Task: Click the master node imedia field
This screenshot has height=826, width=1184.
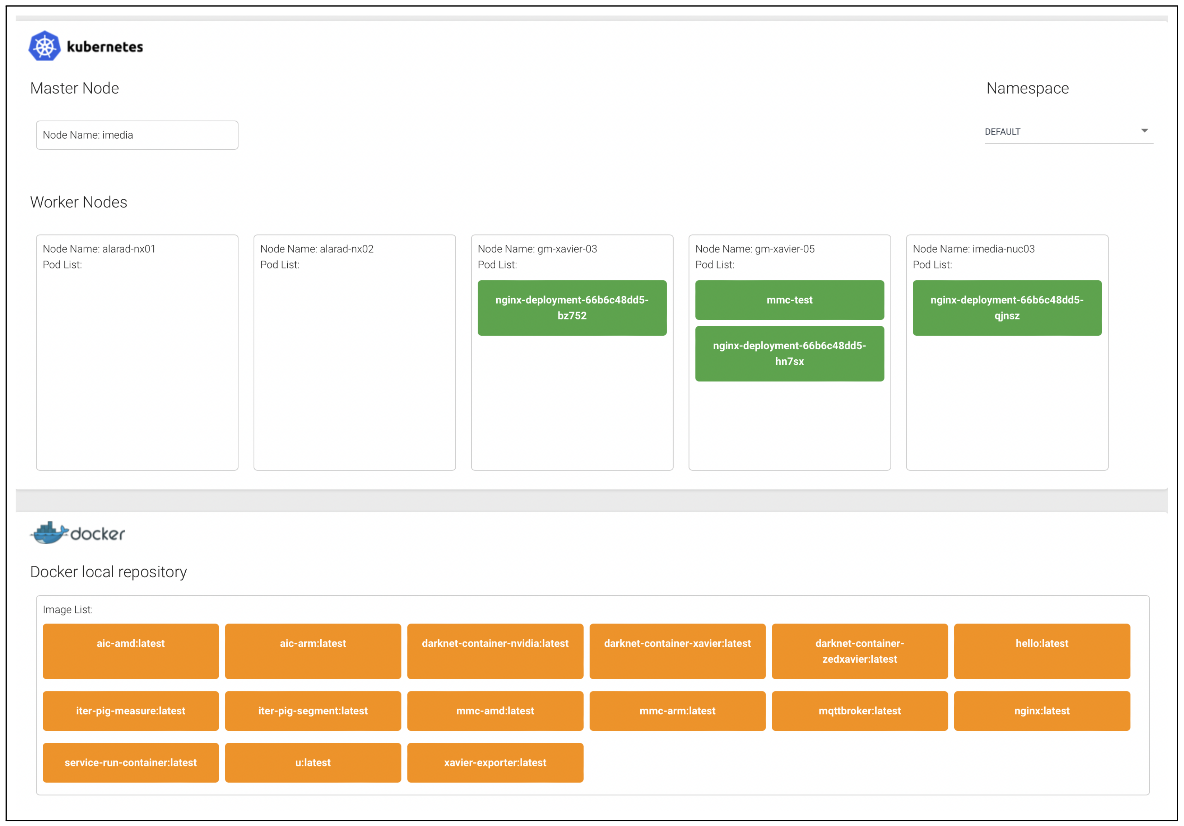Action: (137, 135)
